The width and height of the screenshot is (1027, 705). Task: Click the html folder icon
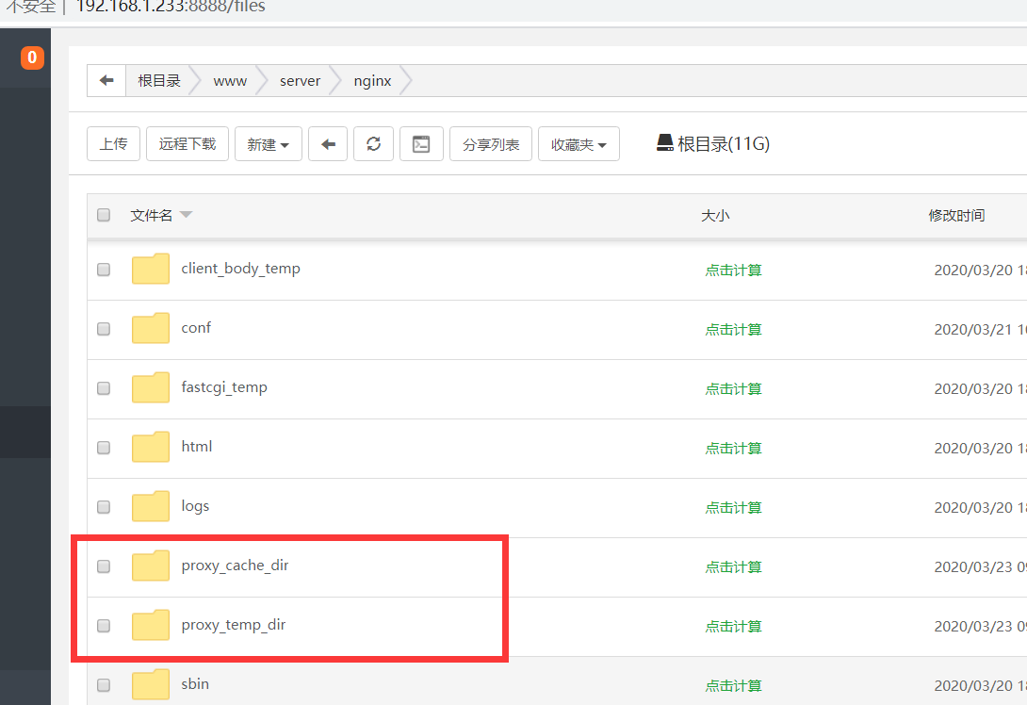tap(151, 447)
